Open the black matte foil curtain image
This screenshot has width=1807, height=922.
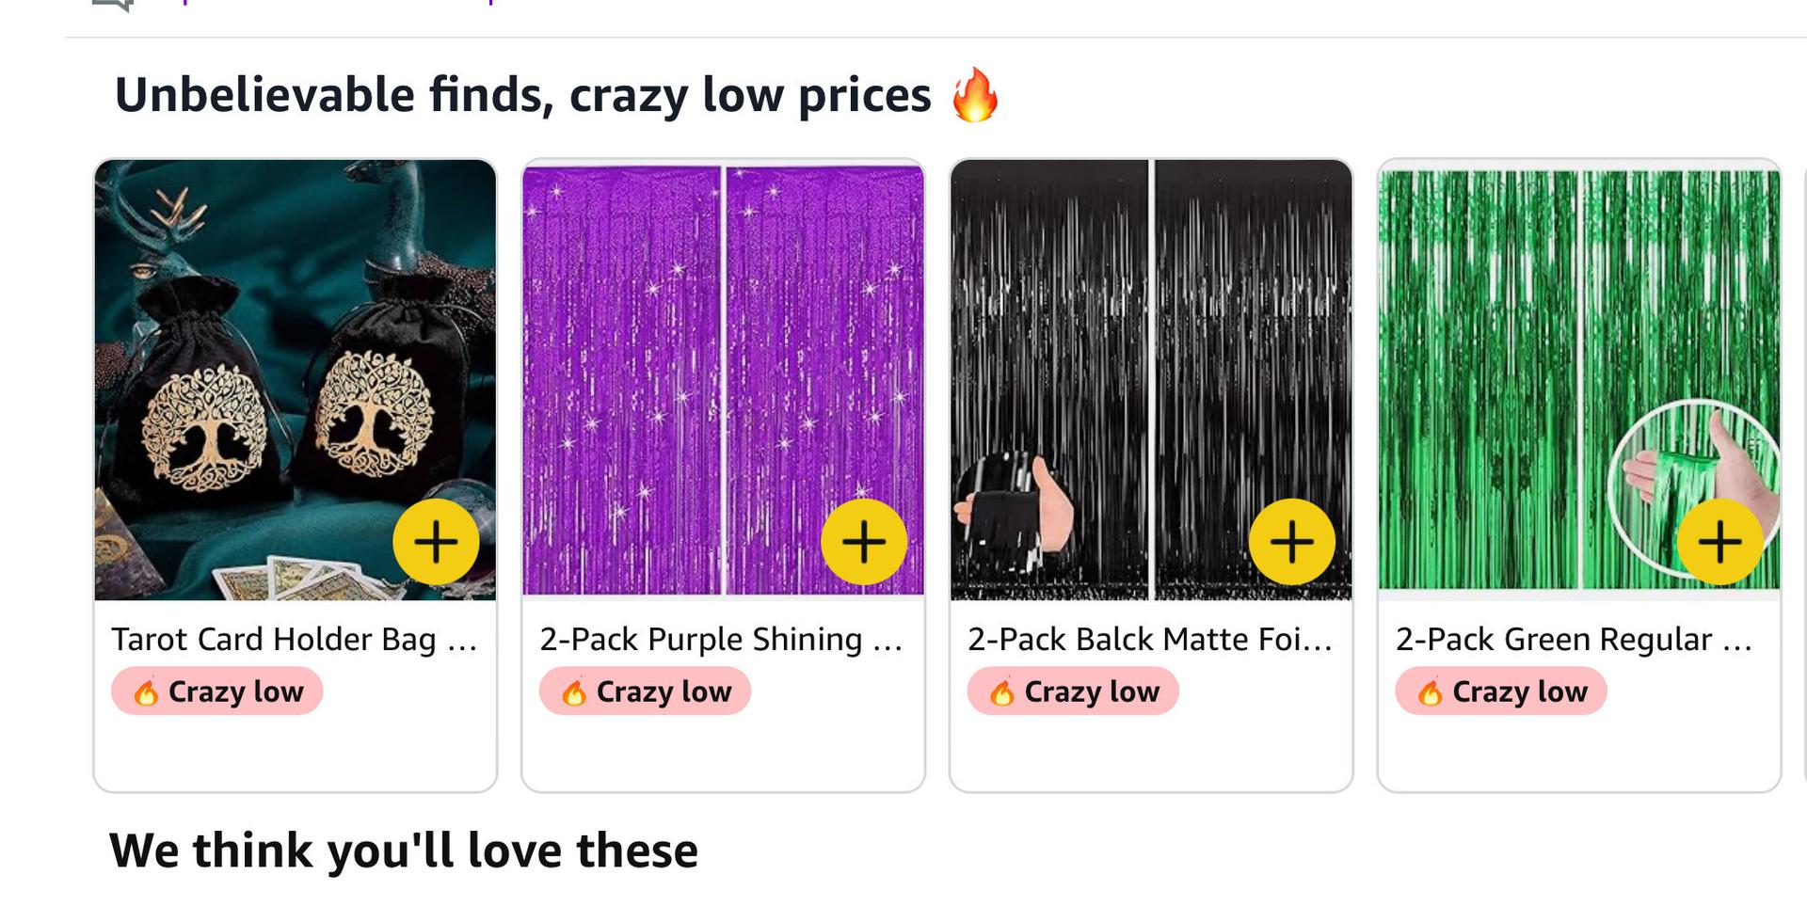[1151, 380]
